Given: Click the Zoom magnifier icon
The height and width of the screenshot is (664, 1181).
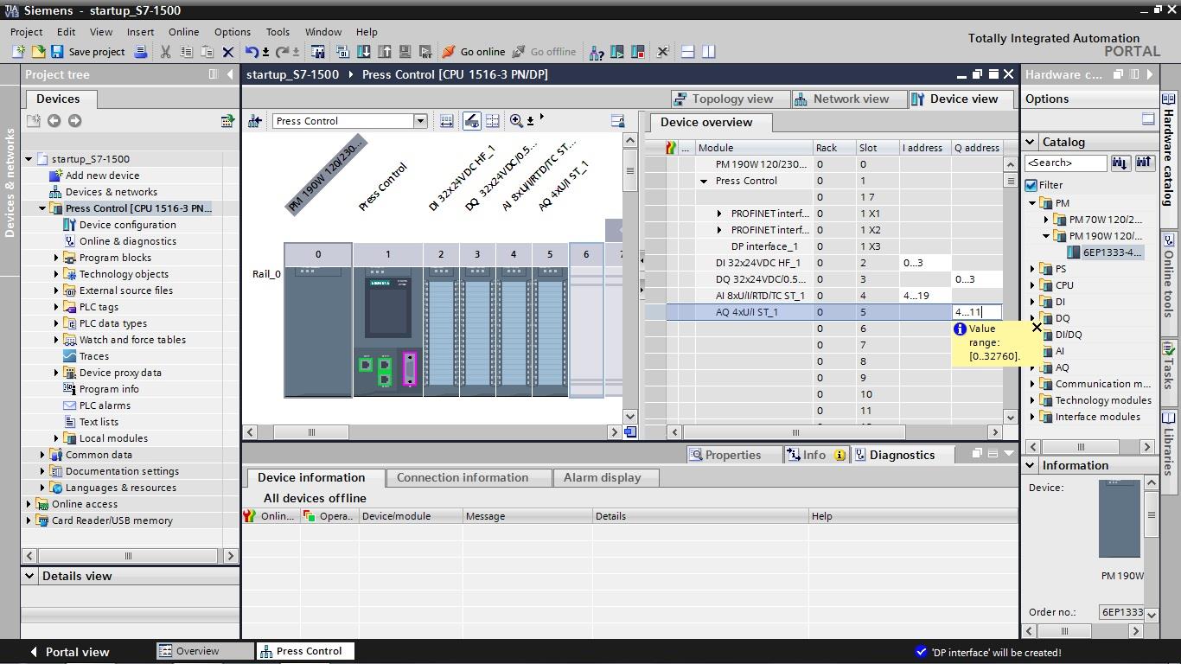Looking at the screenshot, I should tap(516, 121).
